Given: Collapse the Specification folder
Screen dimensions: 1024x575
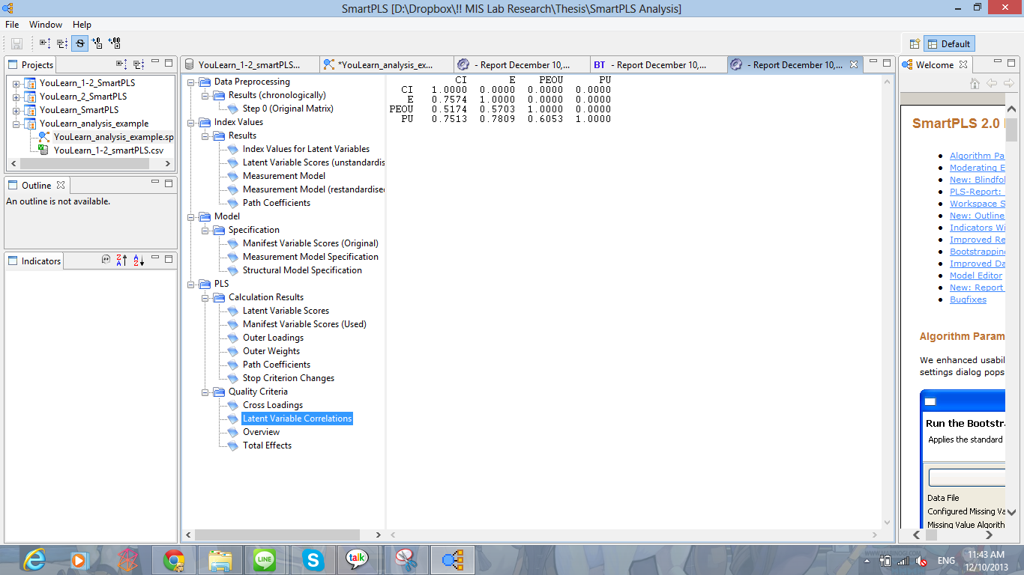Looking at the screenshot, I should [x=204, y=230].
